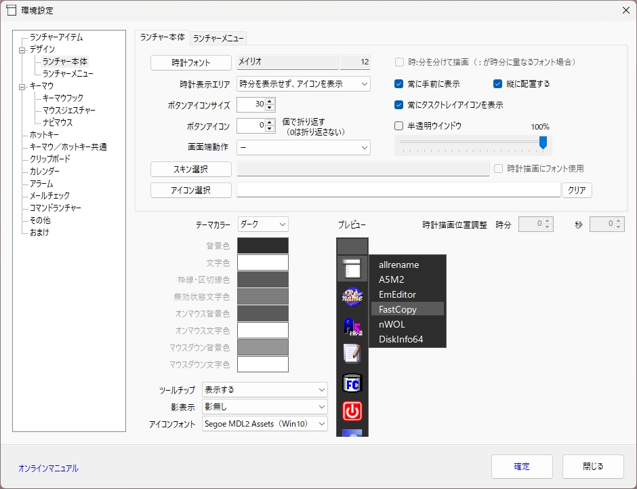Select アラーム in tree

coord(41,184)
